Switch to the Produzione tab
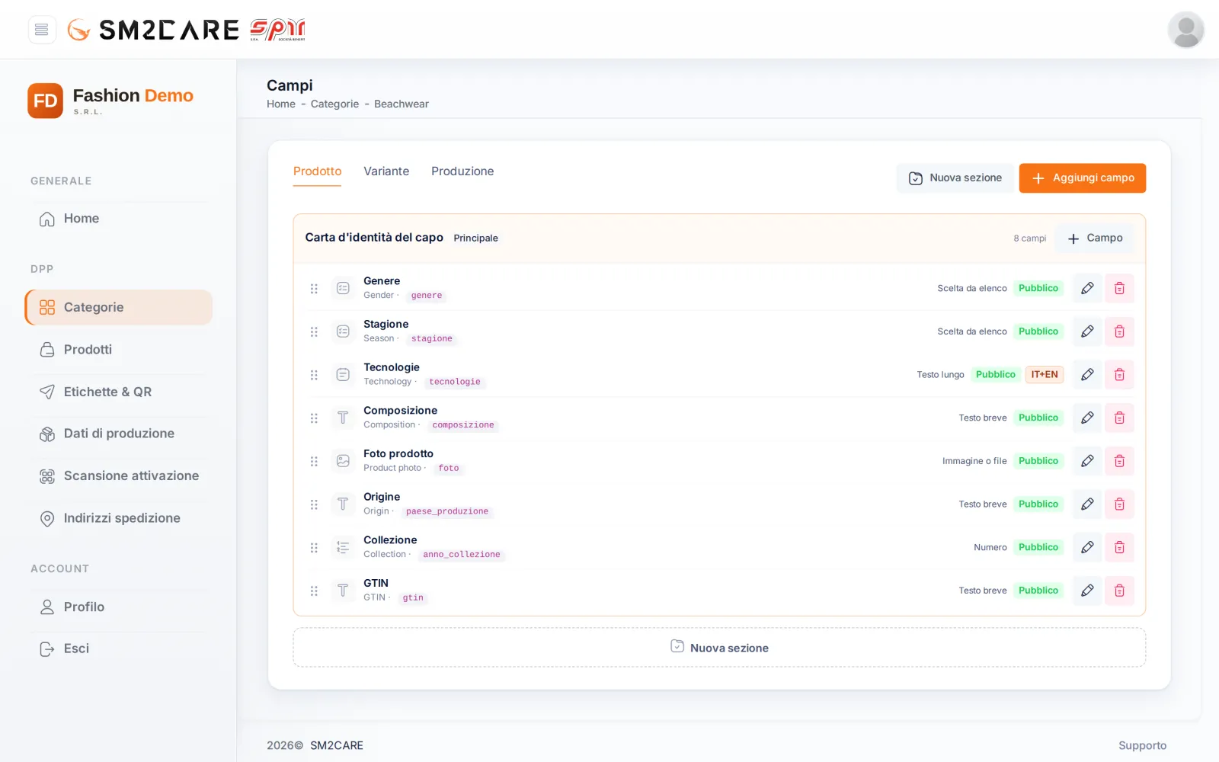This screenshot has height=762, width=1219. pyautogui.click(x=462, y=171)
